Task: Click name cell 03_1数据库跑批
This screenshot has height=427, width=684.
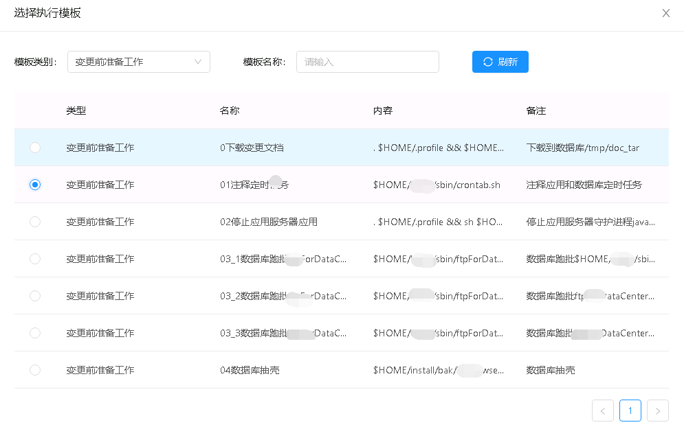Action: pyautogui.click(x=283, y=259)
